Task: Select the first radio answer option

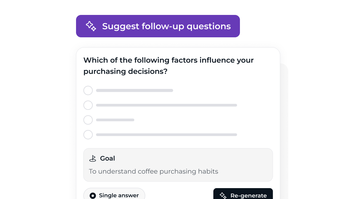Action: coord(88,90)
